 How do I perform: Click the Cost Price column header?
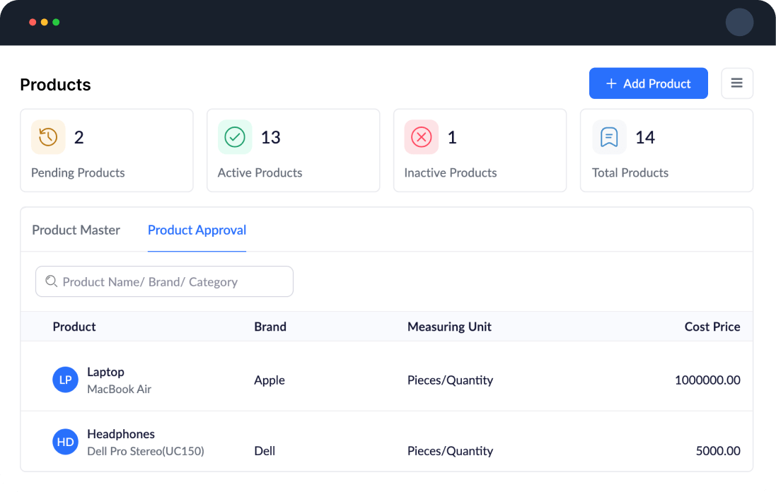(x=712, y=327)
